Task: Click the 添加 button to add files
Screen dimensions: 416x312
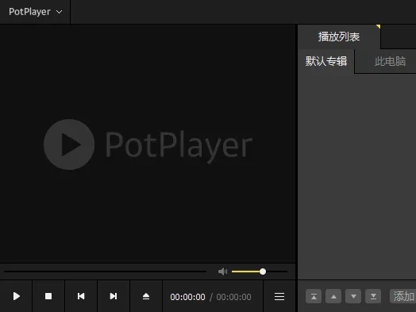Action: [403, 296]
